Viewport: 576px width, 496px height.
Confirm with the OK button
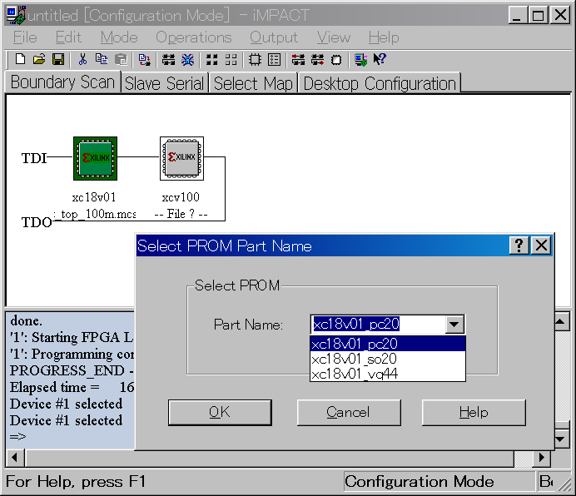coord(220,413)
